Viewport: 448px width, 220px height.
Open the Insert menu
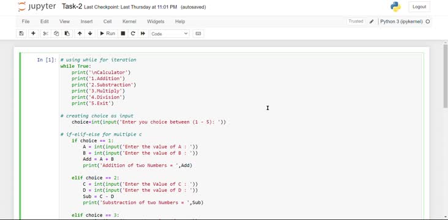pos(86,21)
